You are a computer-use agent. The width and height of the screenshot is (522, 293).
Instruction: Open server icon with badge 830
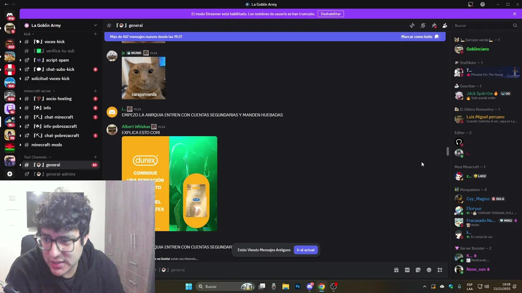click(10, 96)
